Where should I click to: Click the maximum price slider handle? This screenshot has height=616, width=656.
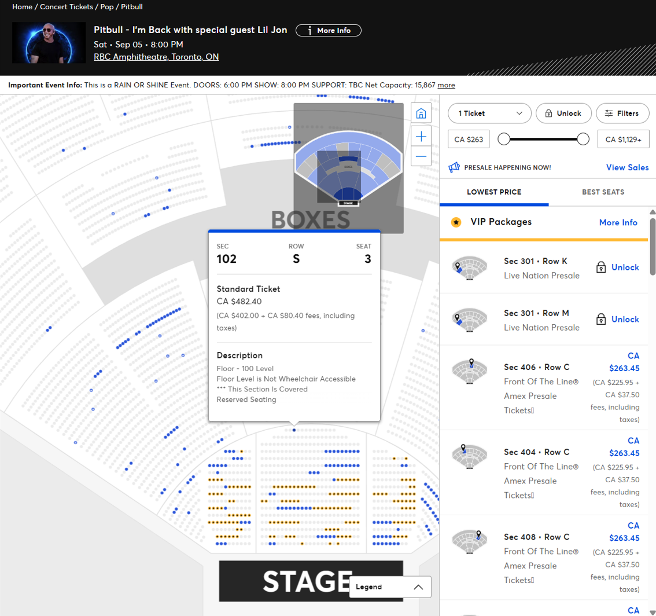coord(583,139)
